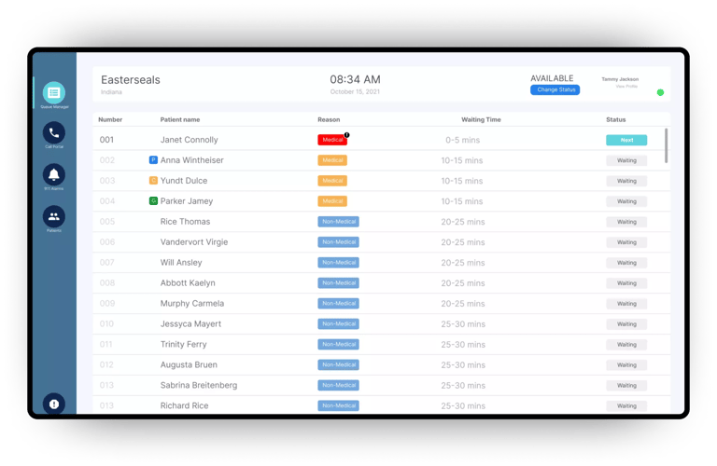Click the alert exclamation icon in sidebar

(54, 404)
